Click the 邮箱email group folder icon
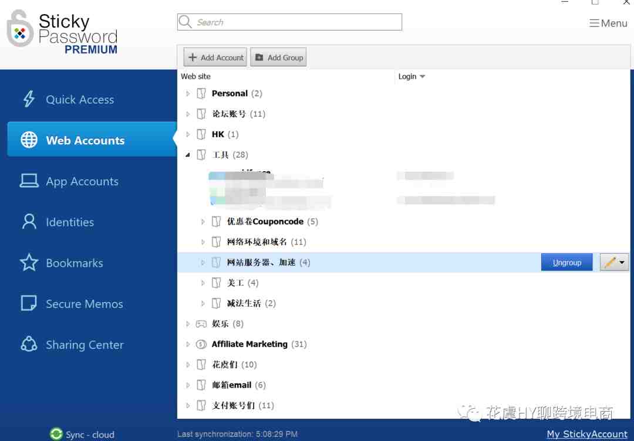Screen dimensions: 634x441 201,385
